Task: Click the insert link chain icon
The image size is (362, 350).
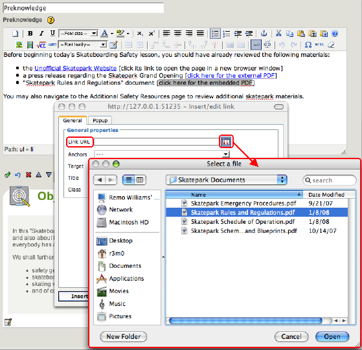Action: point(256,45)
